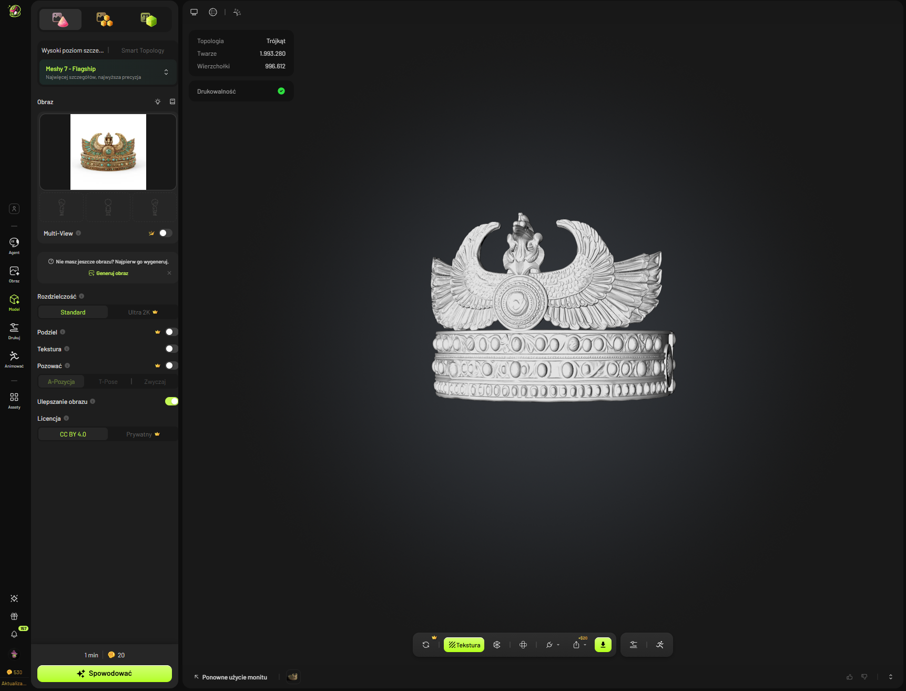Open the Meshy 7 - Flagship model dropdown
Image resolution: width=906 pixels, height=691 pixels.
pos(107,73)
